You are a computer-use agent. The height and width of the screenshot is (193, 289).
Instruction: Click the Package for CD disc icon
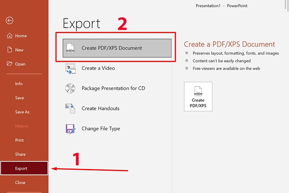click(70, 88)
